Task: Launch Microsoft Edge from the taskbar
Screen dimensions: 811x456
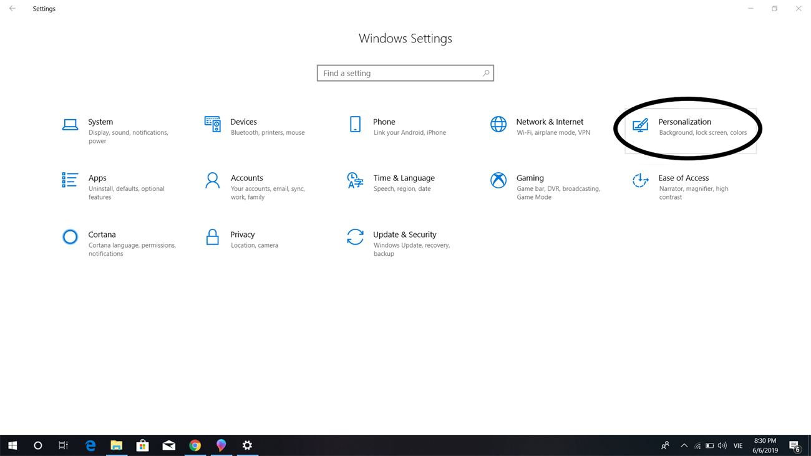Action: tap(90, 445)
